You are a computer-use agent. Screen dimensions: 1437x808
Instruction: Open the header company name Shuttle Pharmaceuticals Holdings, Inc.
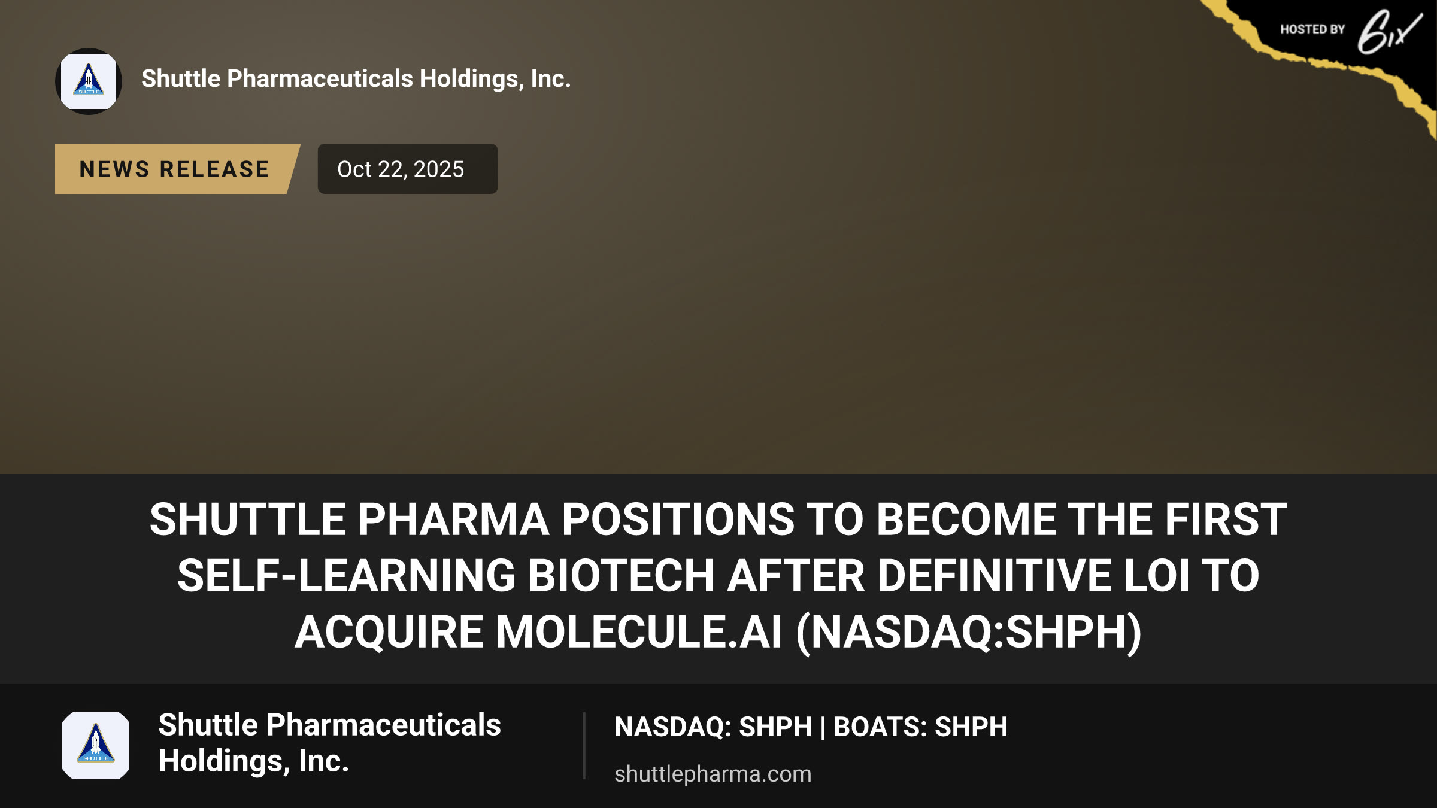pos(356,79)
